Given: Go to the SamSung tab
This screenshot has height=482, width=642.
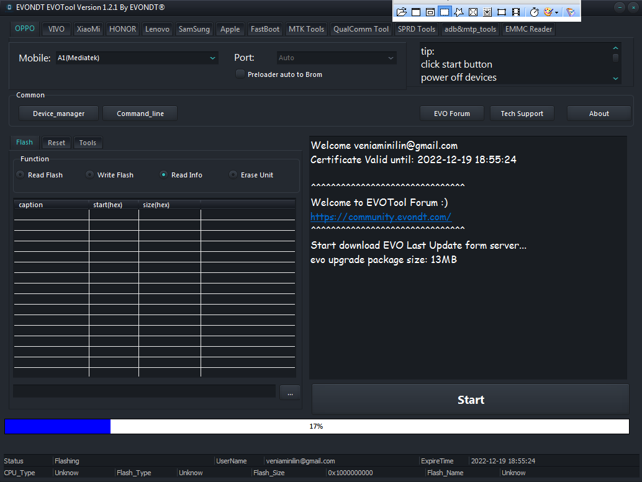Looking at the screenshot, I should pyautogui.click(x=194, y=29).
